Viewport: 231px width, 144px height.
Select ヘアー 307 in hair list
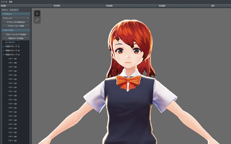(12, 59)
